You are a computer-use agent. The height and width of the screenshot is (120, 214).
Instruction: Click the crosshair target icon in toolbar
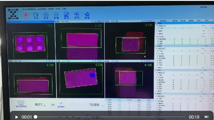click(56, 15)
